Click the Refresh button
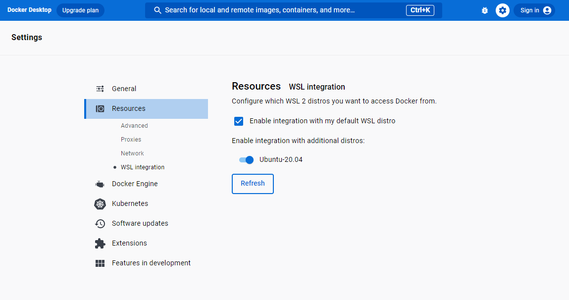The width and height of the screenshot is (569, 300). [253, 184]
